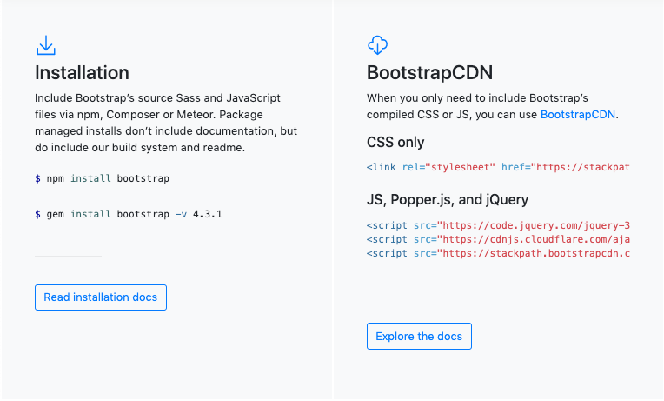Follow the blue BootstrapCDN link in paragraph
The width and height of the screenshot is (664, 401).
[x=578, y=115]
